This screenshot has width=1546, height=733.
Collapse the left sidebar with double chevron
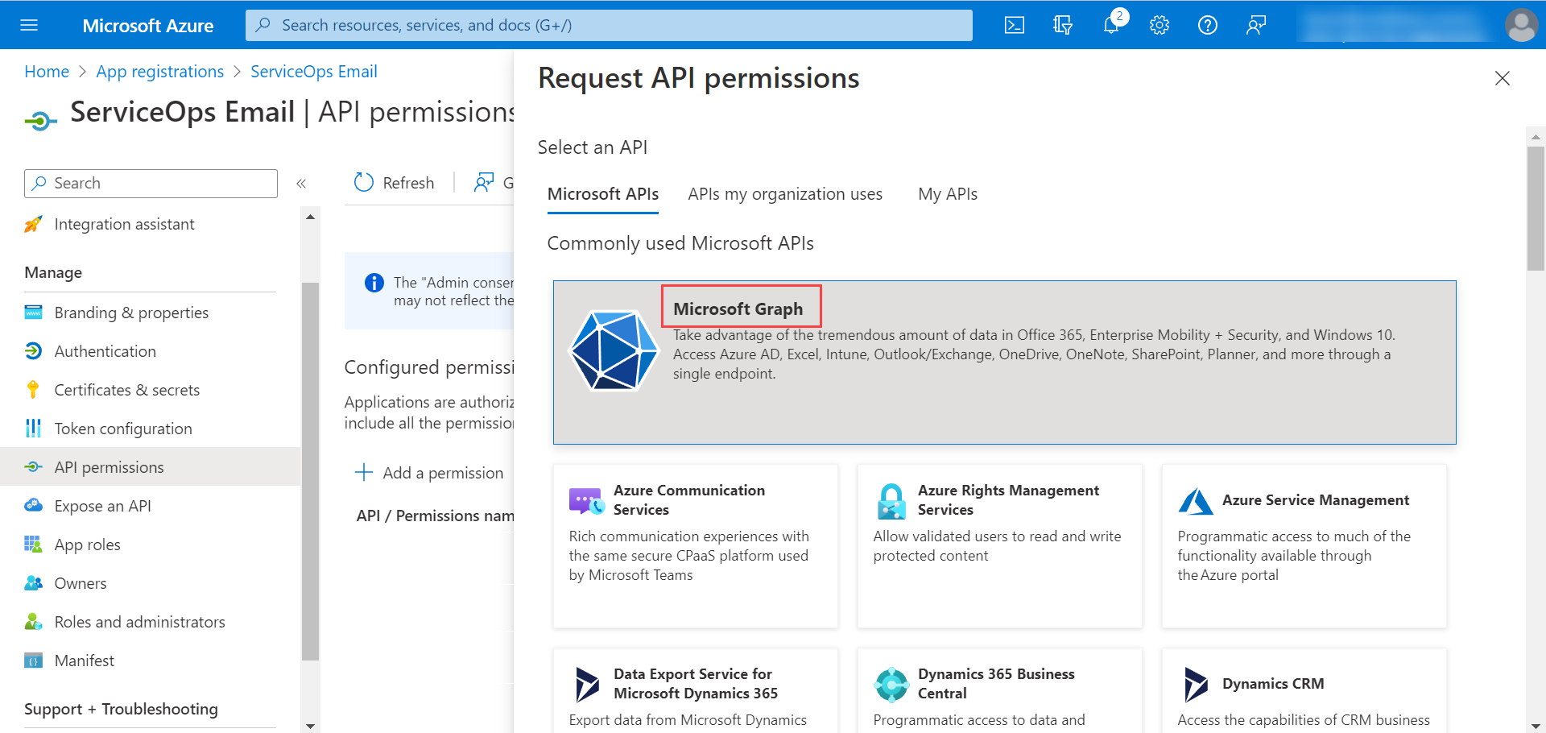[x=301, y=184]
